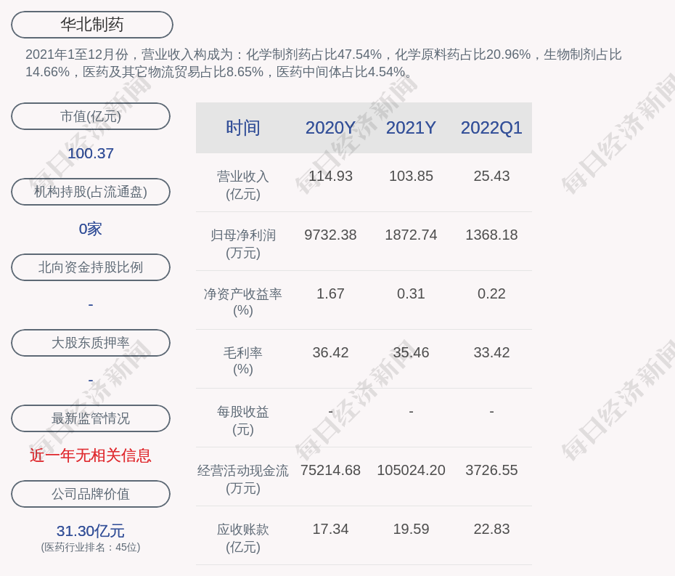The image size is (675, 576).
Task: Click the 机构持股(占流通盘) label pill
Action: pyautogui.click(x=91, y=192)
